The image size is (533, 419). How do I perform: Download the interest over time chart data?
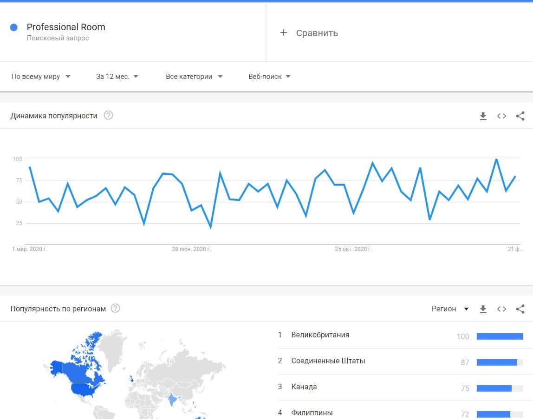483,116
